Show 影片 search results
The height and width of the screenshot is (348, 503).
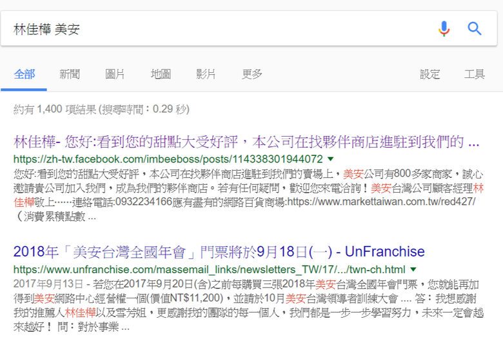206,74
